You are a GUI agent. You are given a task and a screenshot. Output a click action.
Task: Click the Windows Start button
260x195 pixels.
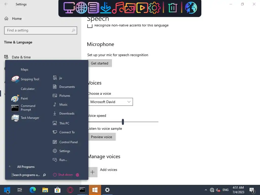pyautogui.click(x=7, y=190)
